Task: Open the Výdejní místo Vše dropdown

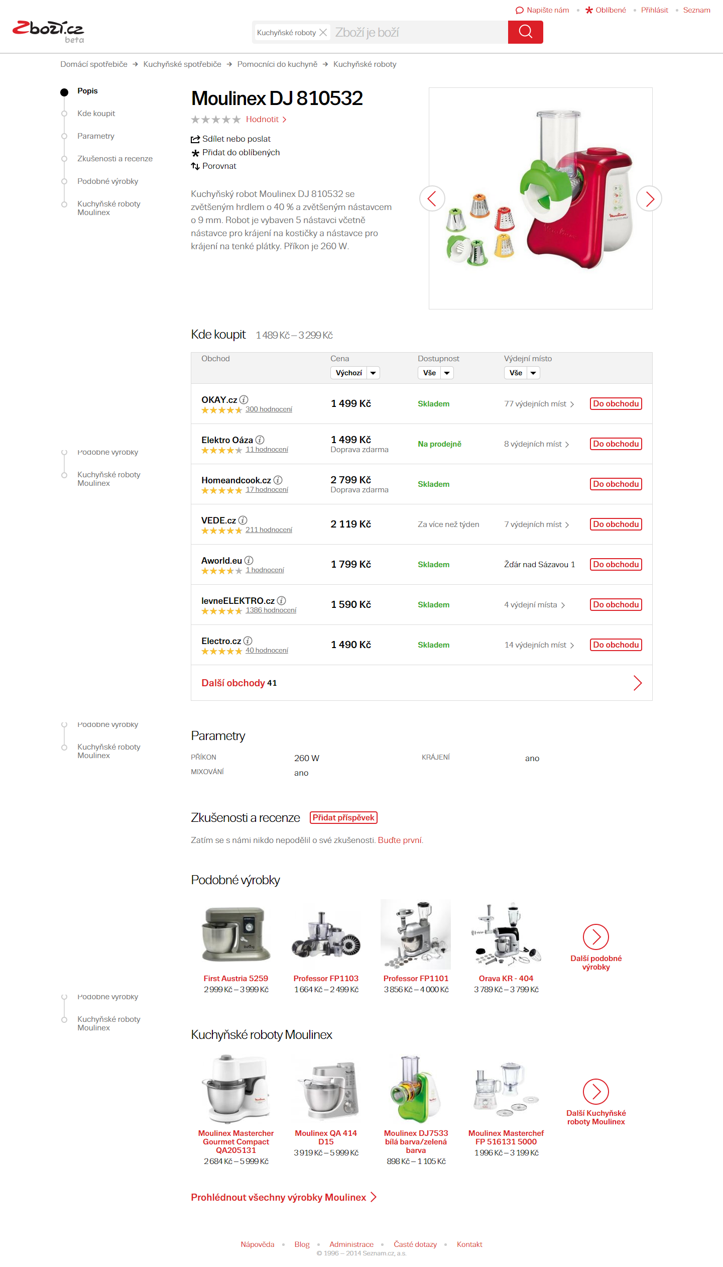Action: tap(522, 373)
